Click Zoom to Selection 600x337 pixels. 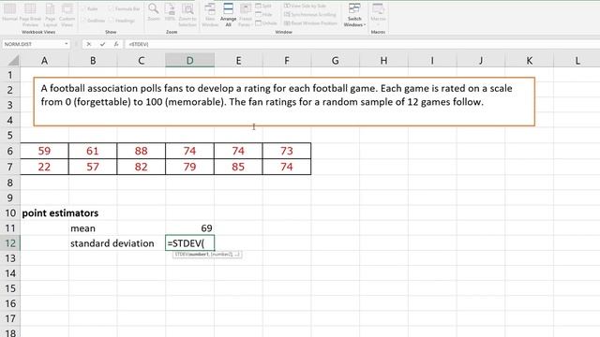[187, 15]
